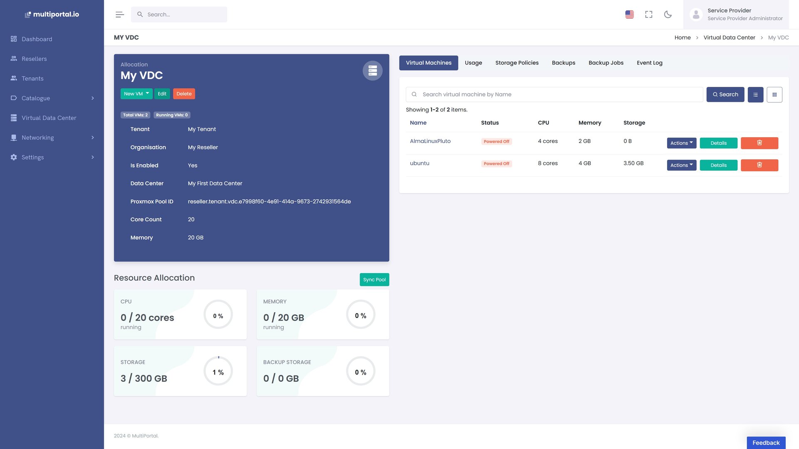Enter fullscreen mode via expand icon
This screenshot has width=799, height=449.
pyautogui.click(x=648, y=15)
